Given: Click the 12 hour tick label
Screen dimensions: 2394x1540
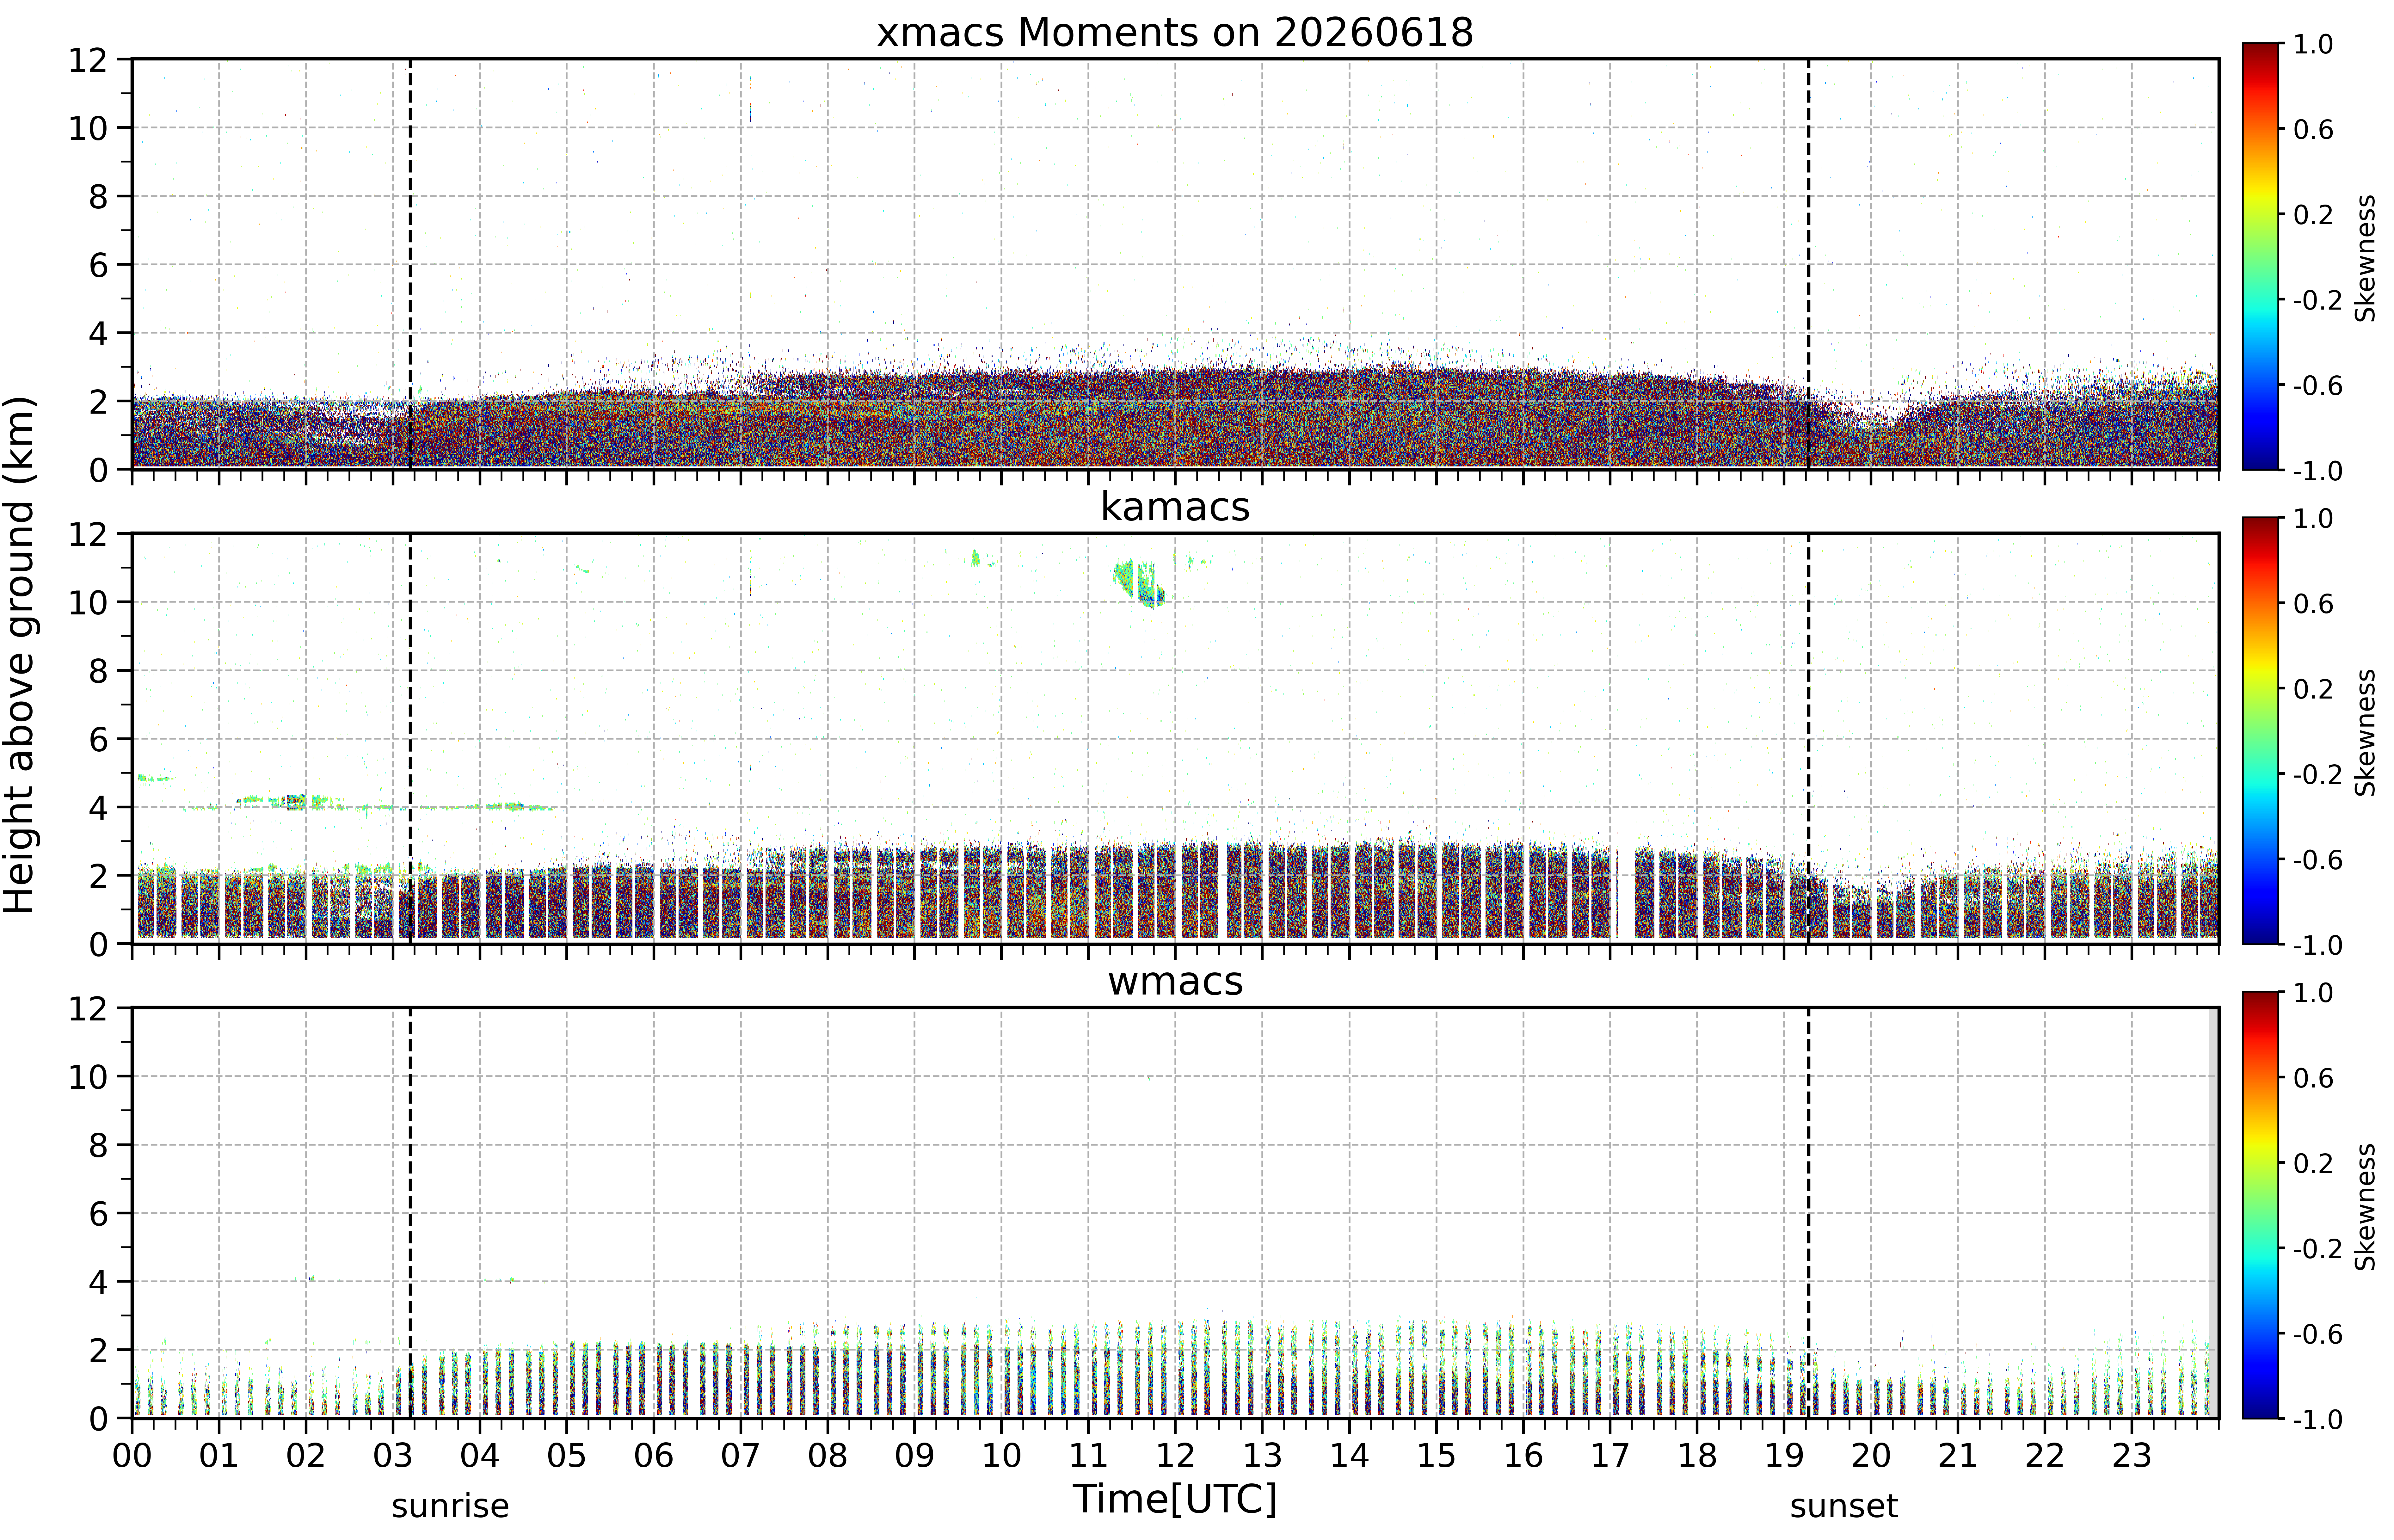Looking at the screenshot, I should tap(1175, 1455).
